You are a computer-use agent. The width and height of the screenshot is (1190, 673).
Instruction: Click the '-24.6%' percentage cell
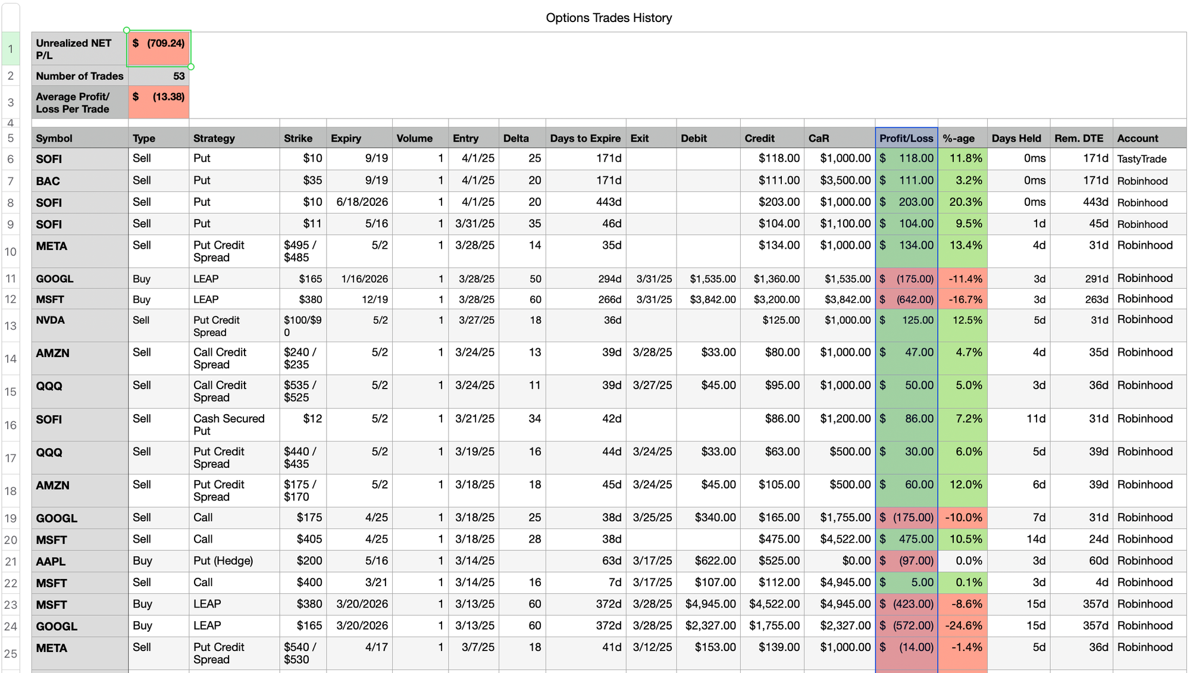[x=963, y=626]
